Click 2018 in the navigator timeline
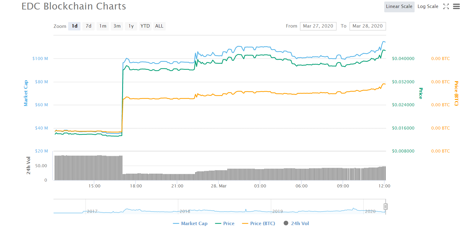 click(x=185, y=211)
